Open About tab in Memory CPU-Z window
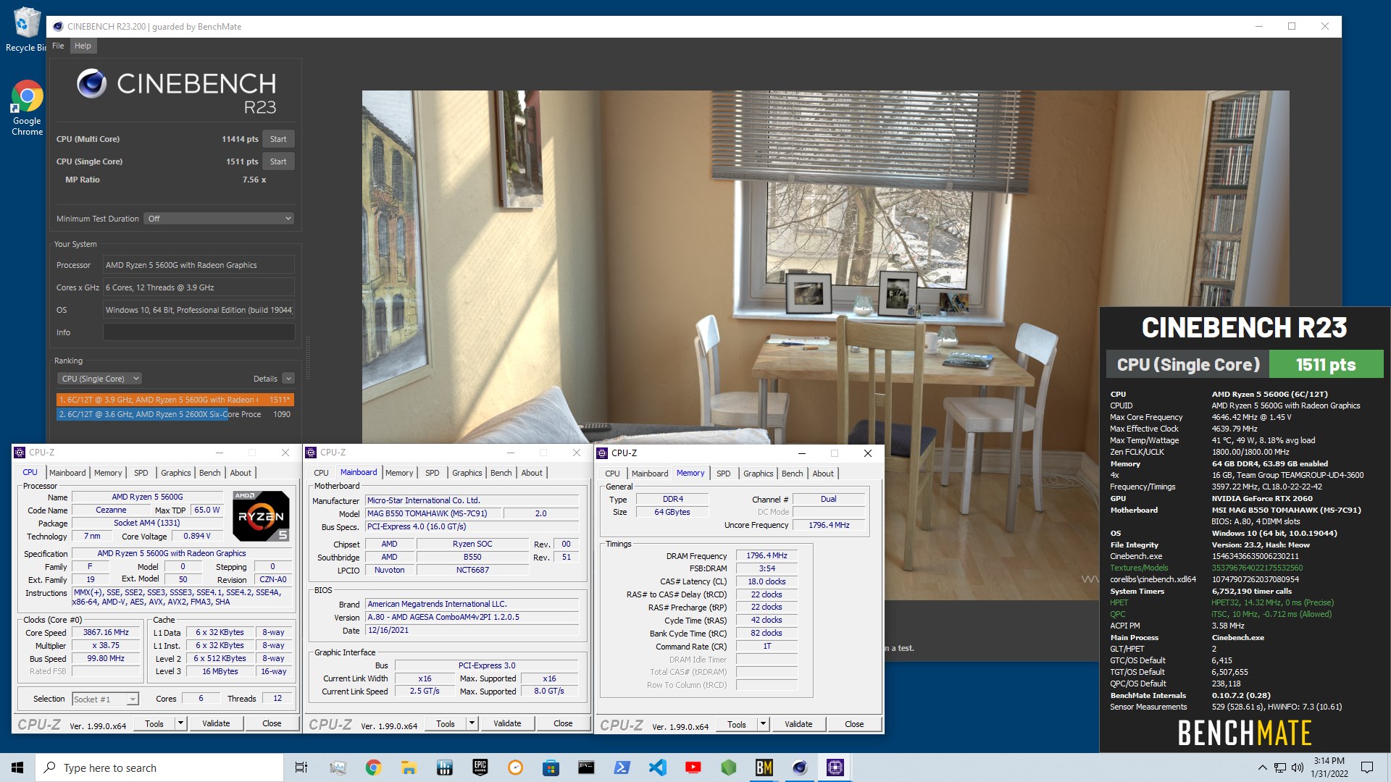1391x782 pixels. click(822, 474)
